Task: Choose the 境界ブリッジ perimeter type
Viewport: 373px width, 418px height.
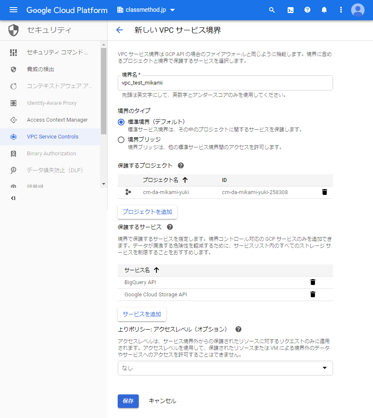Action: 121,139
